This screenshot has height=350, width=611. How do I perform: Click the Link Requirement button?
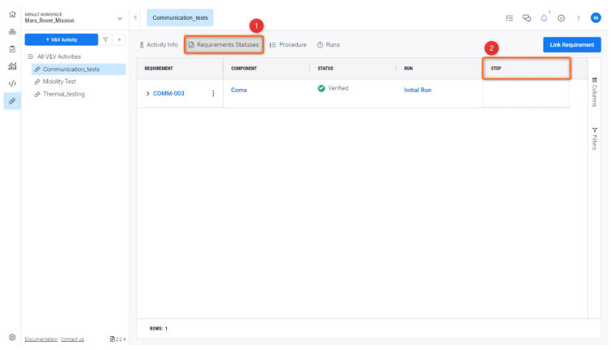572,45
